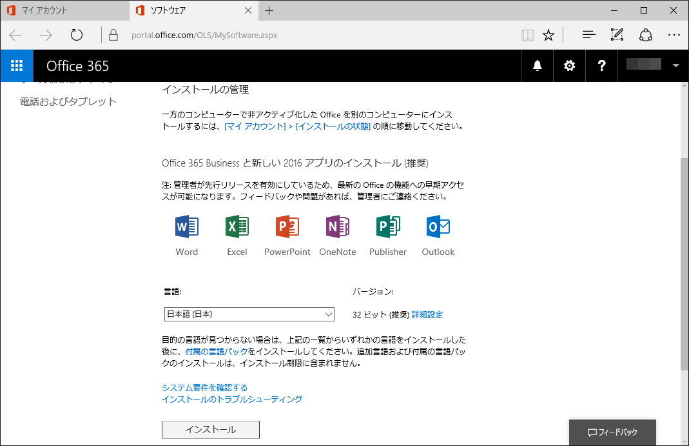Screen dimensions: 689x446
Task: Make a web note with pen icon
Action: tap(617, 35)
